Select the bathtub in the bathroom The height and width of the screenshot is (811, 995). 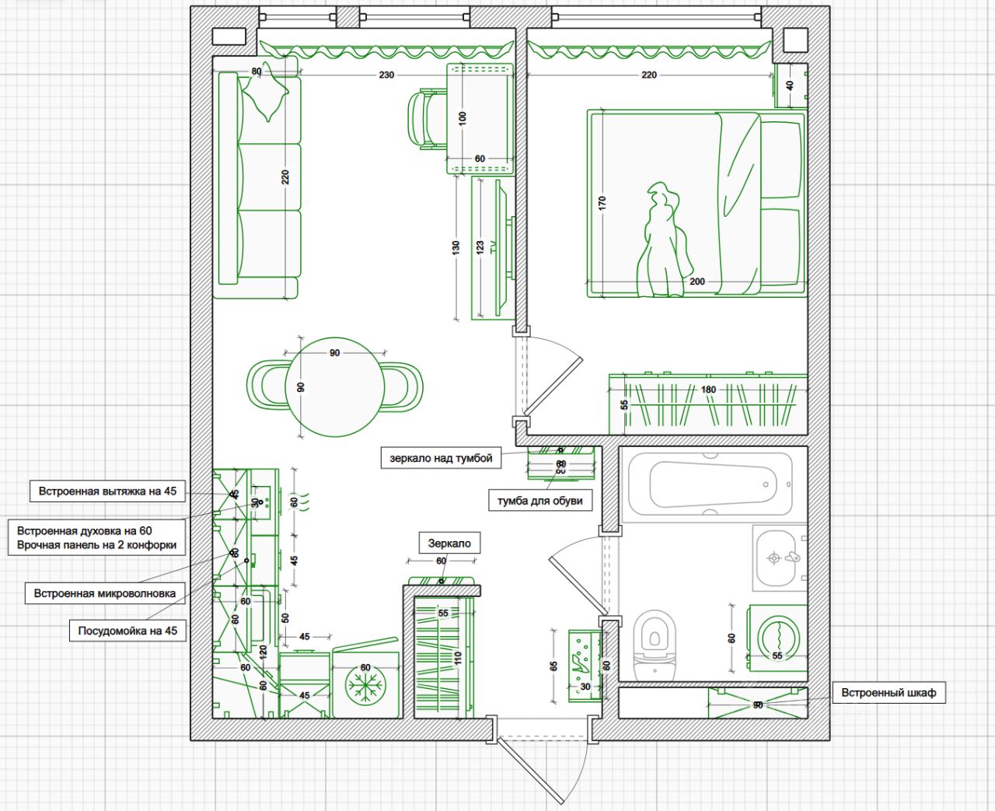707,486
